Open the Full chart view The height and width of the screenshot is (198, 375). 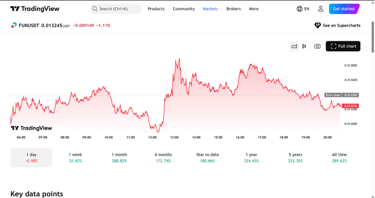pyautogui.click(x=343, y=46)
